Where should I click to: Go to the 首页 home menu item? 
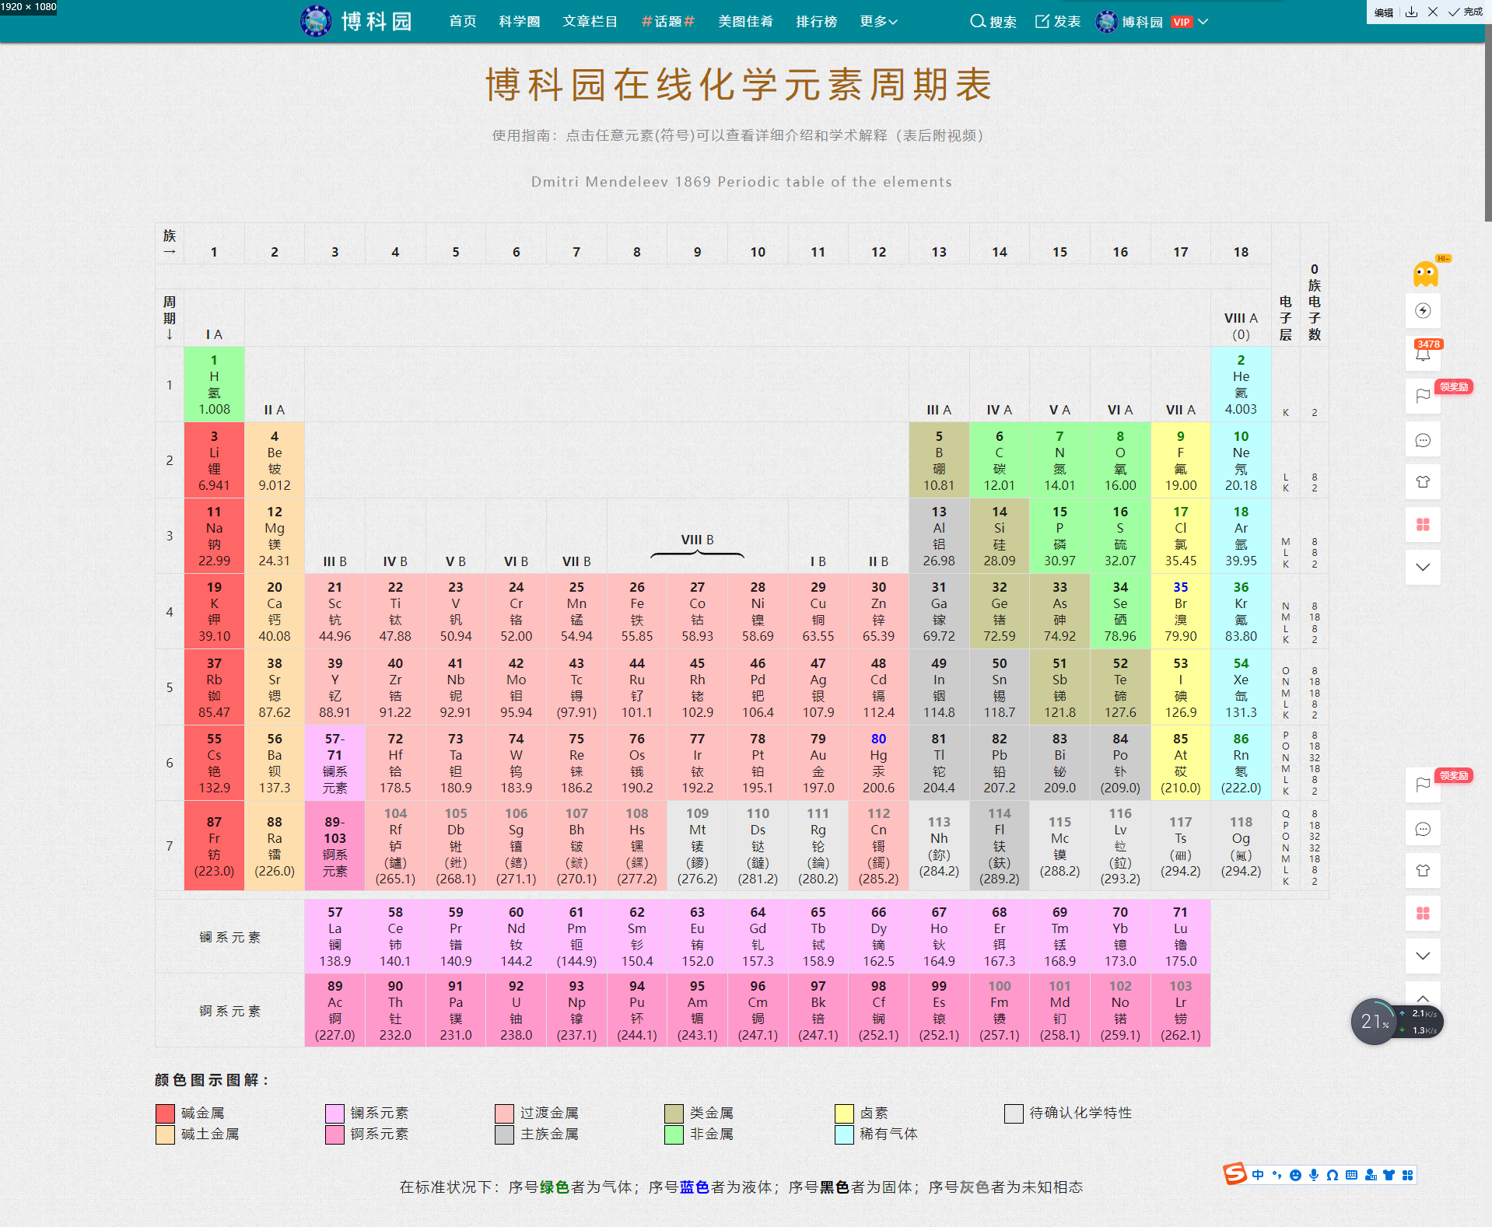click(x=463, y=21)
